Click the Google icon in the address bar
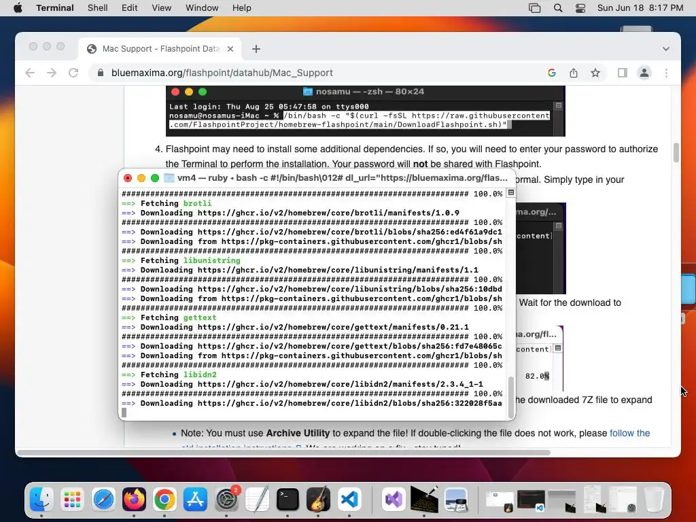This screenshot has height=522, width=696. (x=552, y=73)
